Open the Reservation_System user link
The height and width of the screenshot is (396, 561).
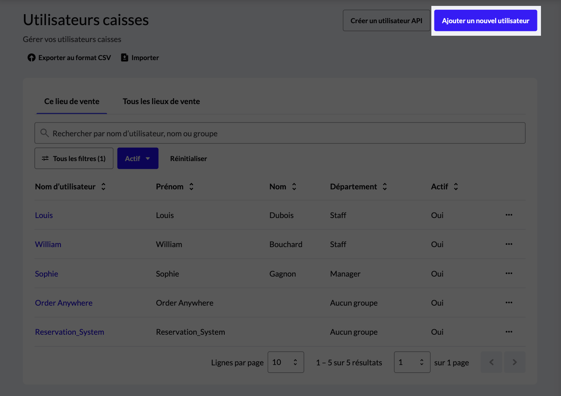[70, 332]
